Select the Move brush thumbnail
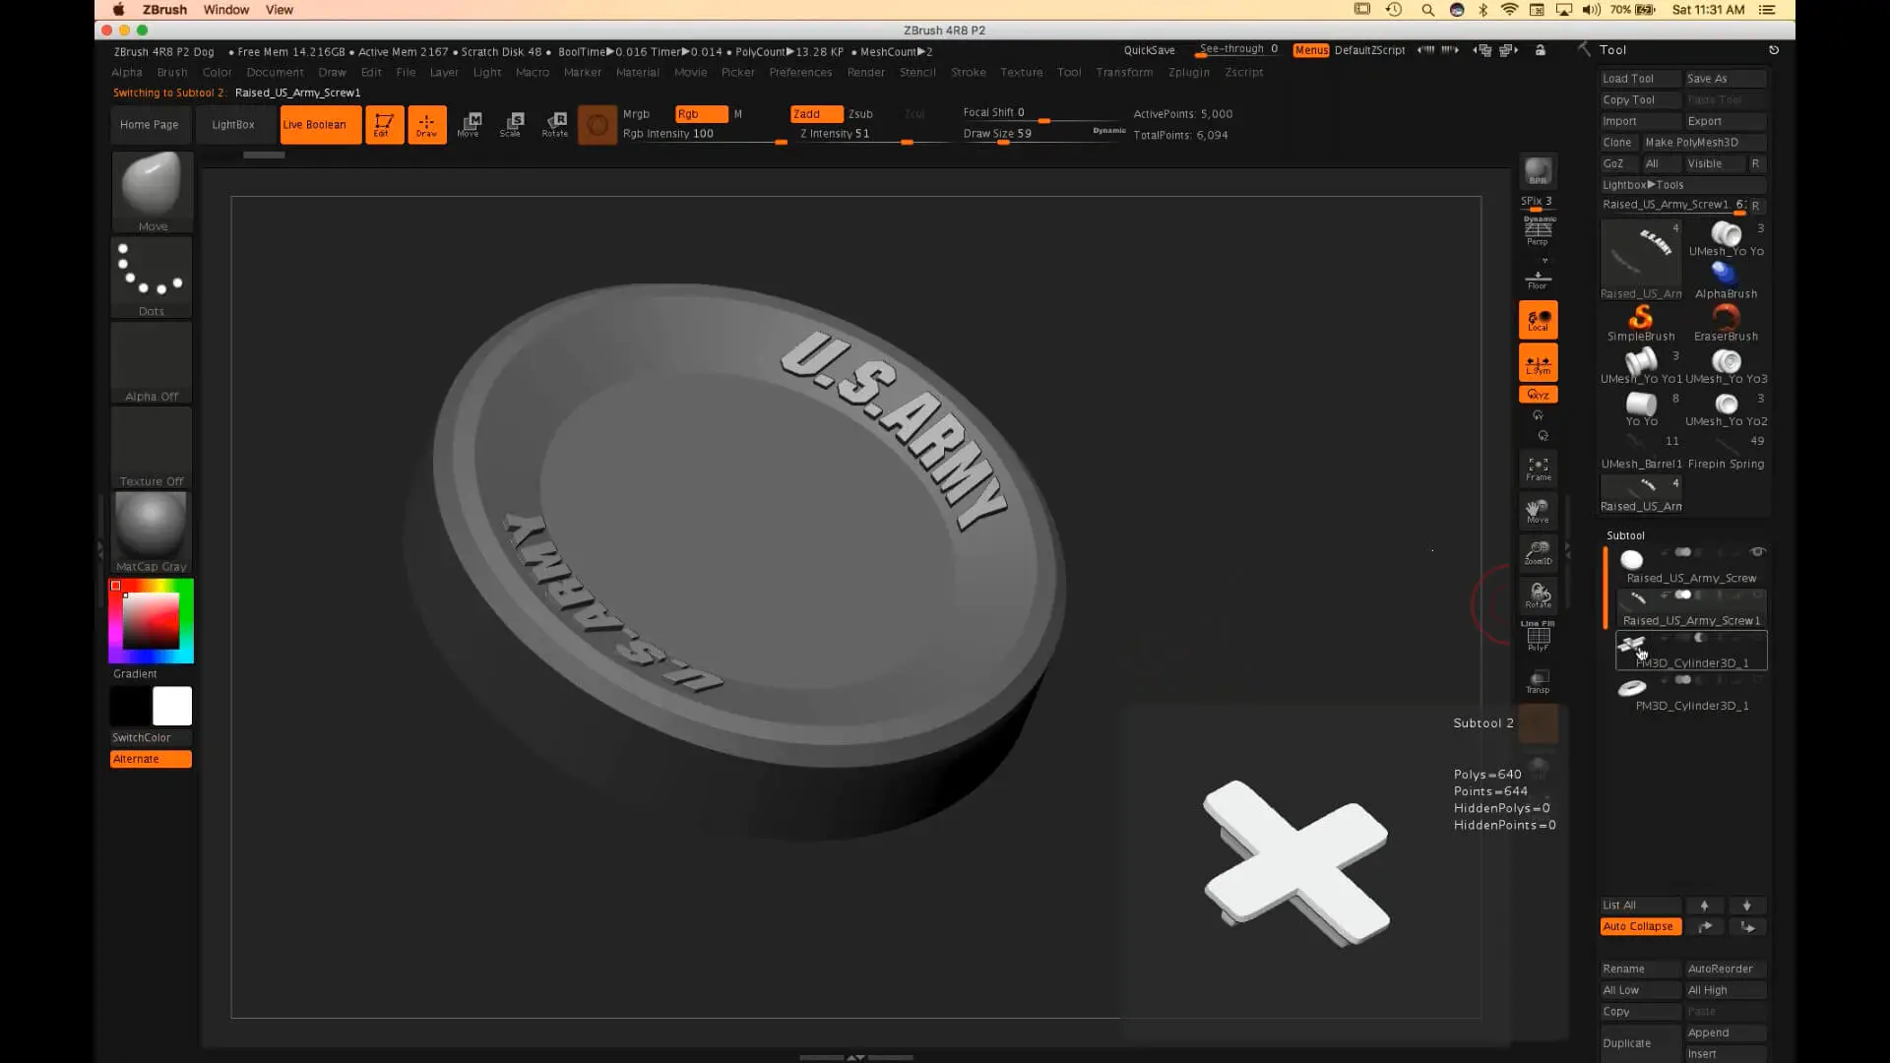This screenshot has width=1890, height=1063. point(152,191)
